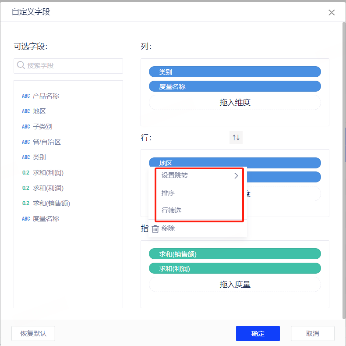Image resolution: width=346 pixels, height=346 pixels.
Task: Choose 排序 from the context menu
Action: pyautogui.click(x=168, y=193)
